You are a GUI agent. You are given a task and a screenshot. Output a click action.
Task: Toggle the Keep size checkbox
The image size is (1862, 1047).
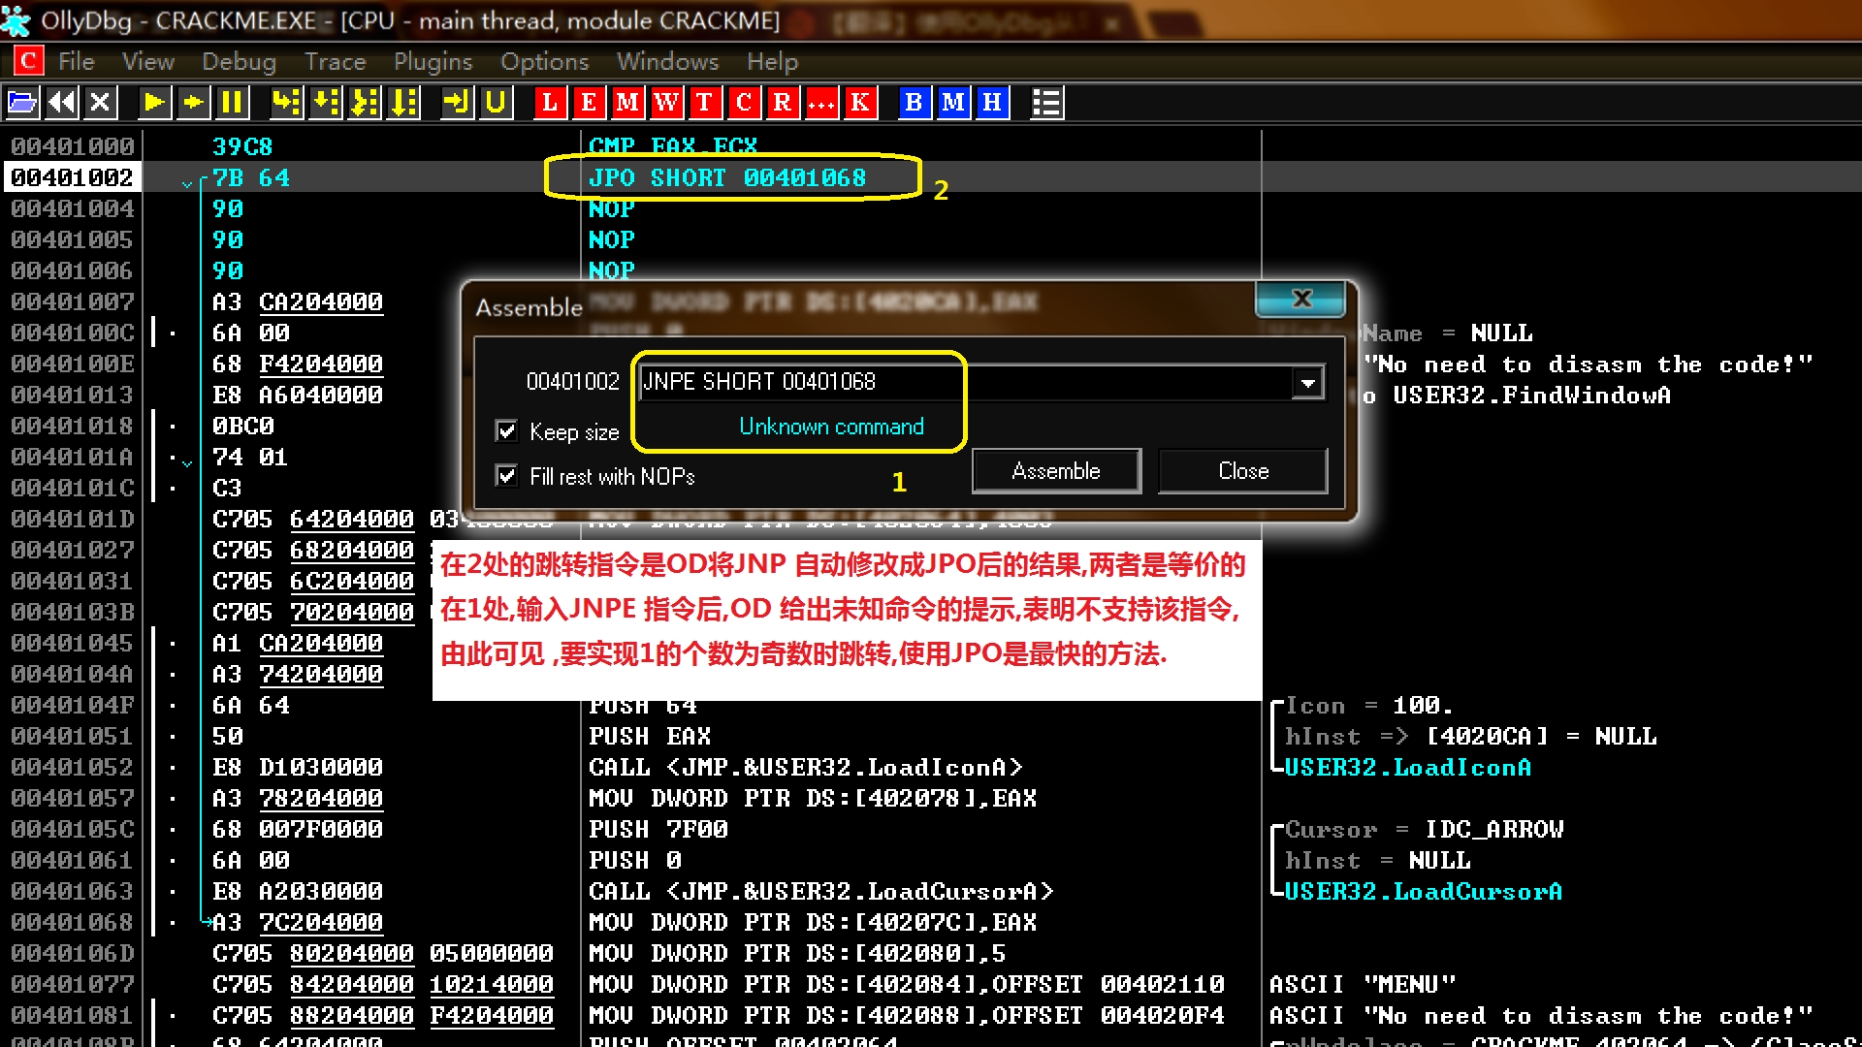pos(506,430)
